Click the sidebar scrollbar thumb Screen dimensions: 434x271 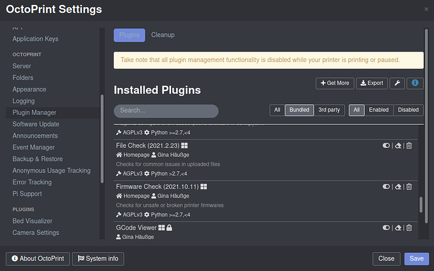point(102,139)
